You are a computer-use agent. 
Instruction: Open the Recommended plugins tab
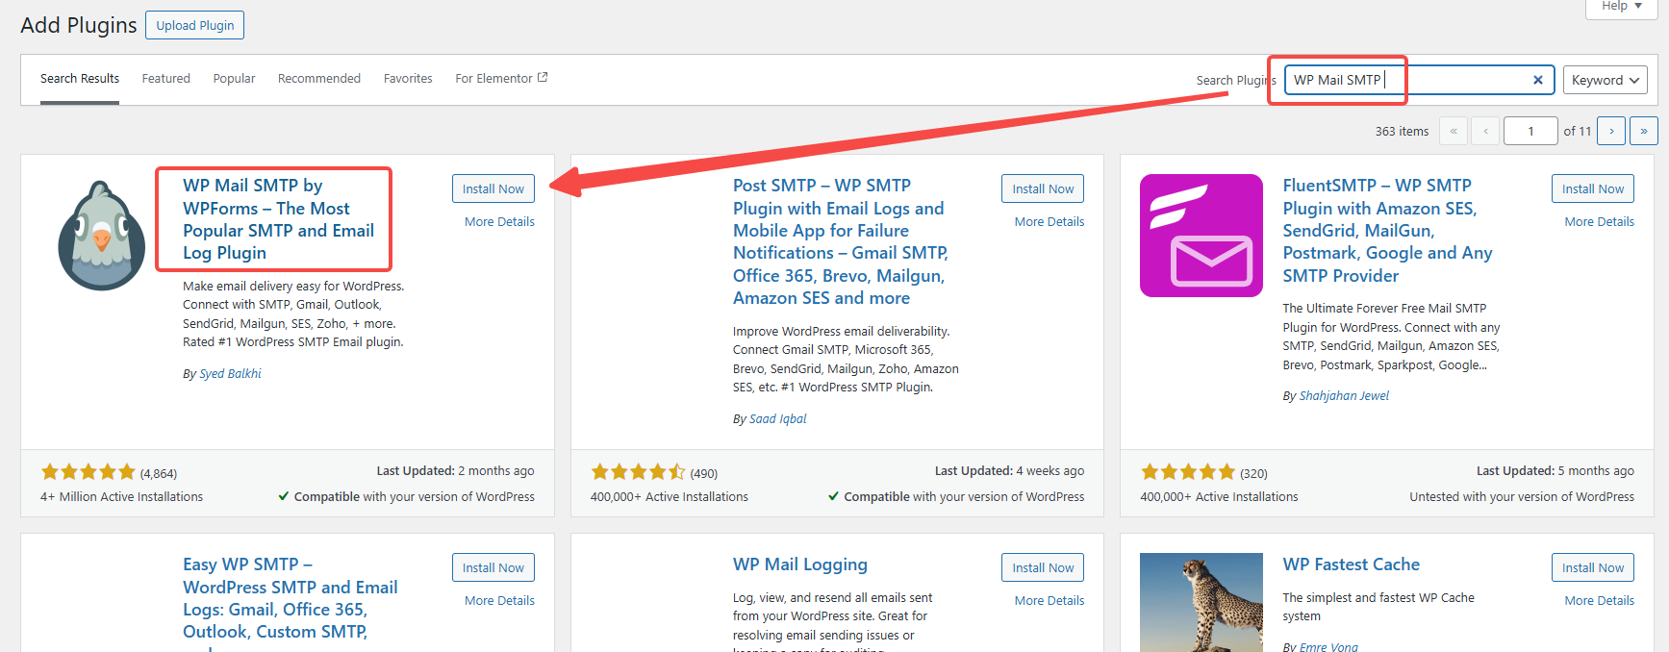[x=318, y=79]
